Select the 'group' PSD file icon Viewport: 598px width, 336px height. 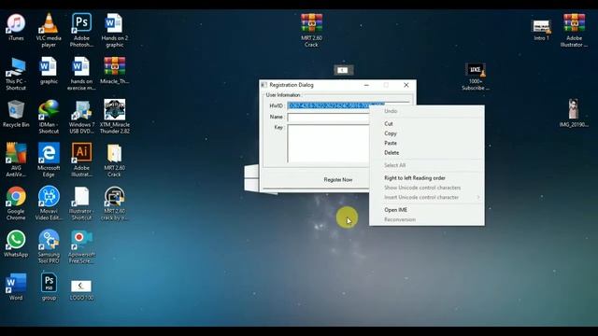(x=49, y=284)
